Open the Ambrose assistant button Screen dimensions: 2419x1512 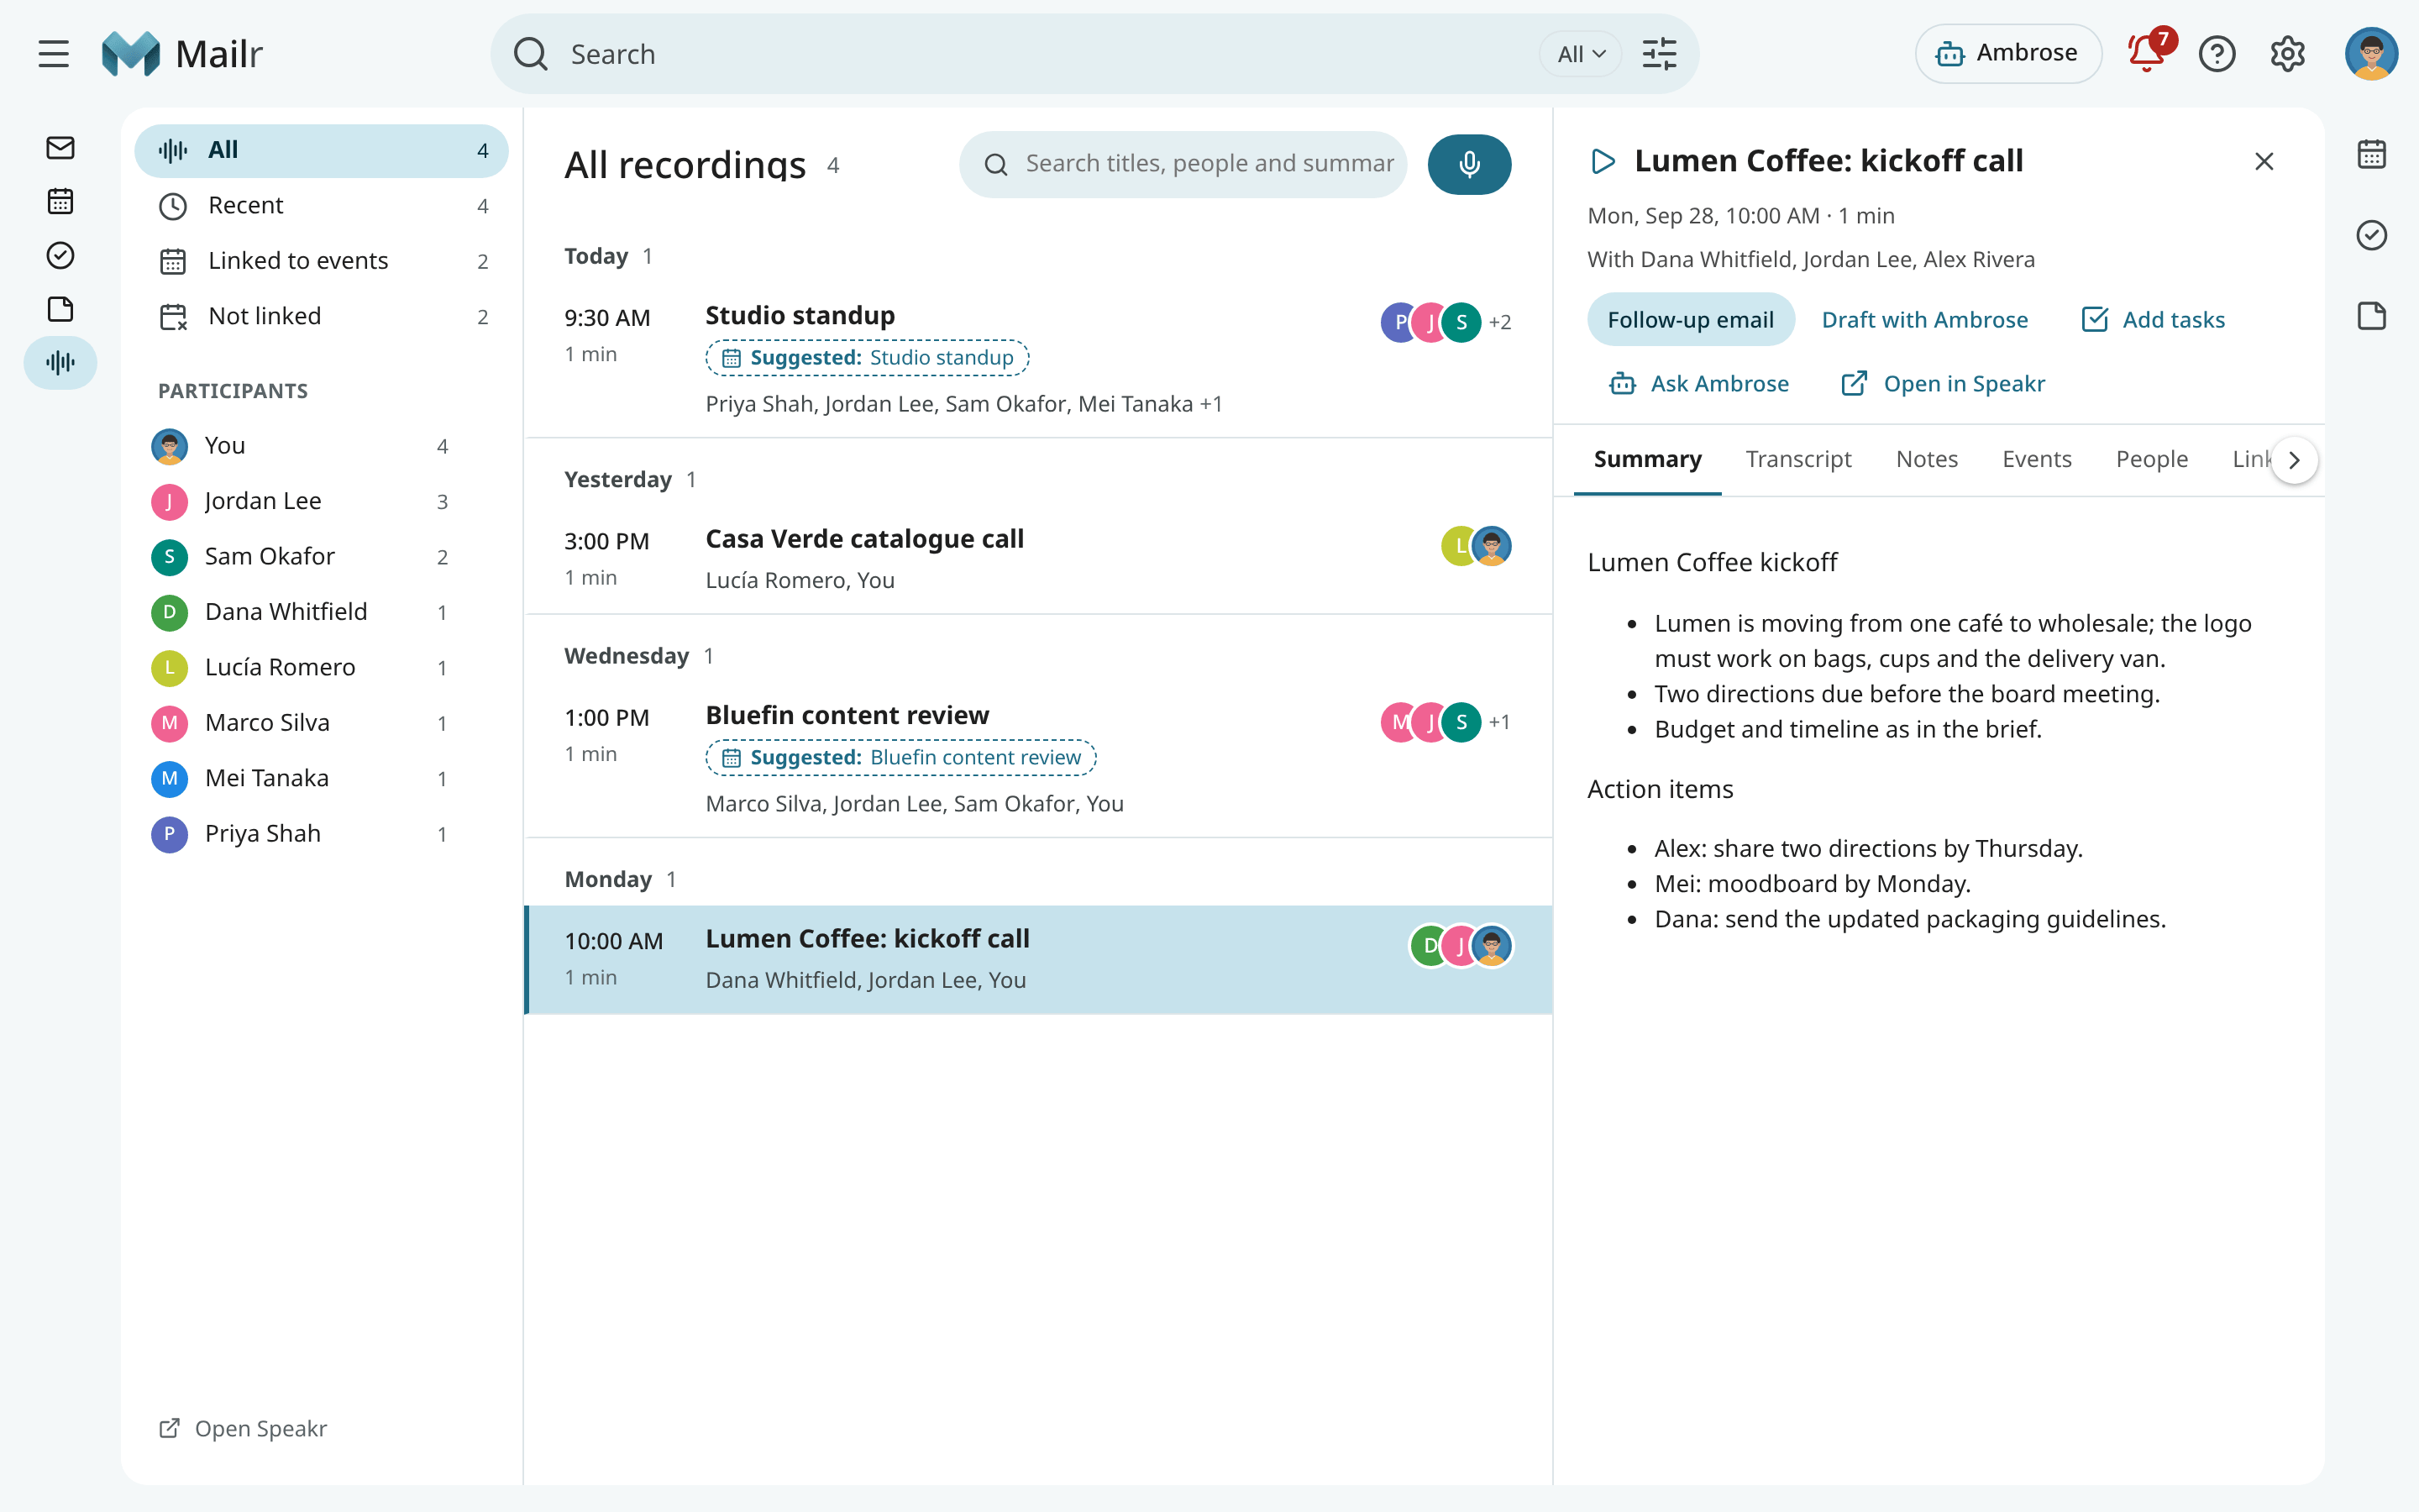[2007, 53]
